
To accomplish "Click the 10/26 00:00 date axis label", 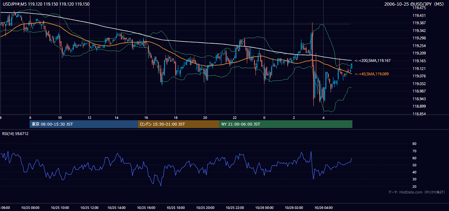I will click(264, 208).
